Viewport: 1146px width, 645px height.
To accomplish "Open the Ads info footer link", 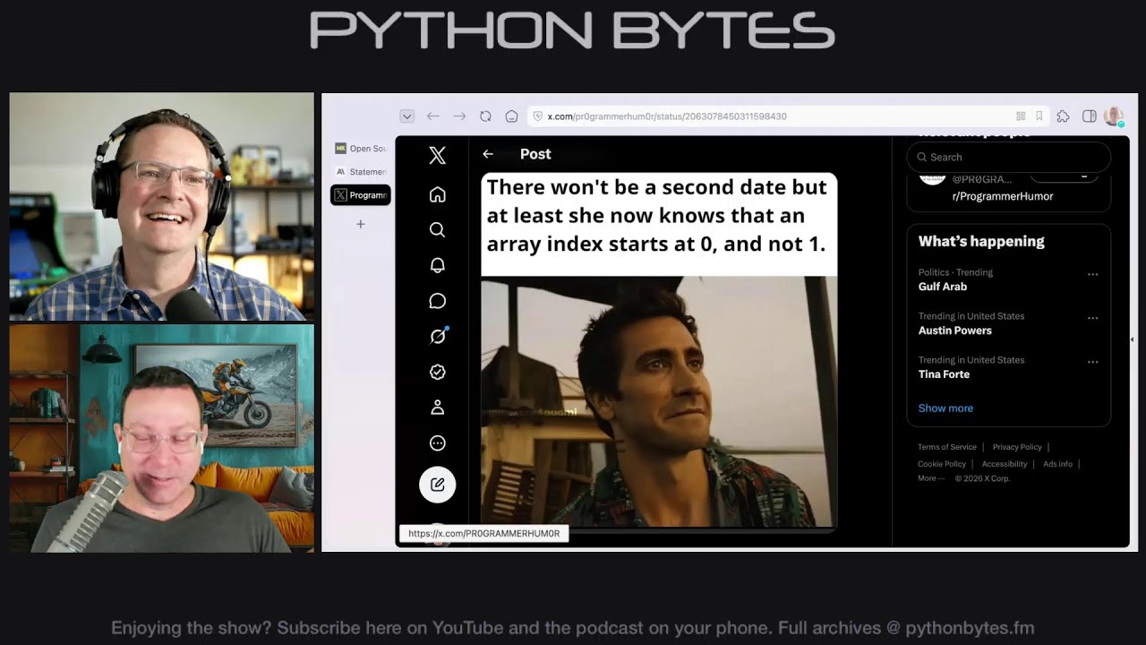I will click(x=1057, y=464).
